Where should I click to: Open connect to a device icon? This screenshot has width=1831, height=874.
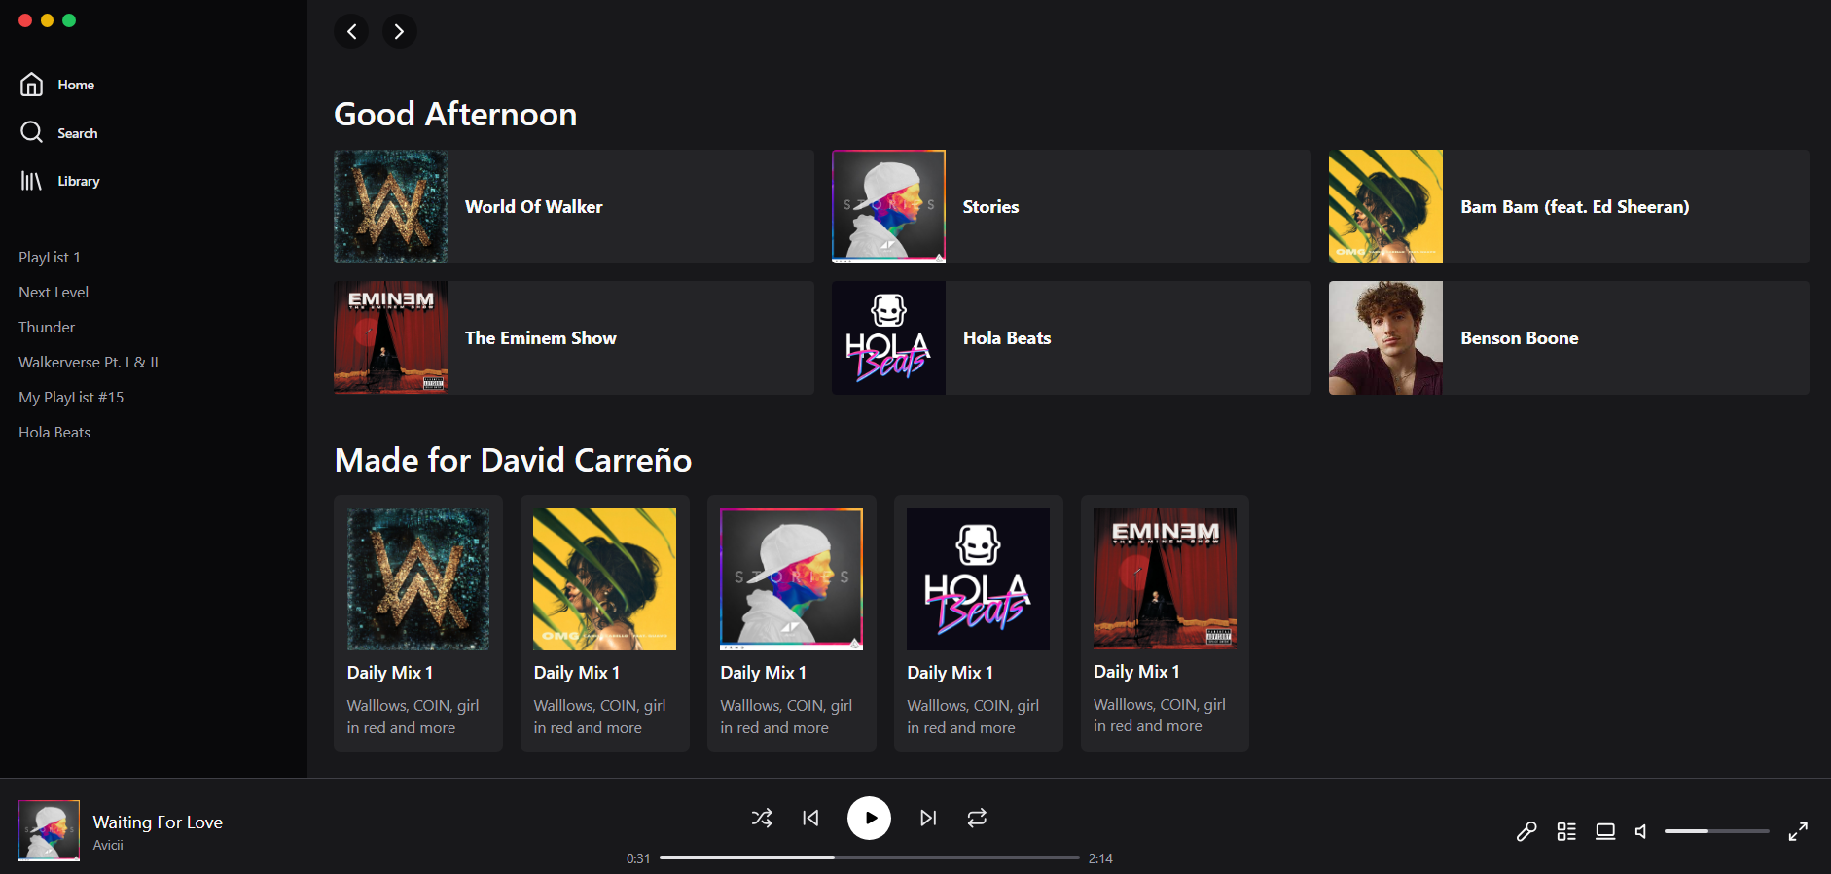click(1605, 831)
